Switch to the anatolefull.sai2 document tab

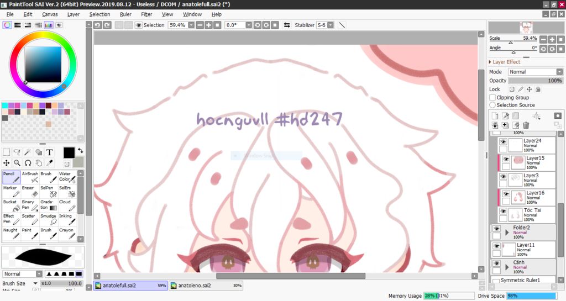coord(130,286)
